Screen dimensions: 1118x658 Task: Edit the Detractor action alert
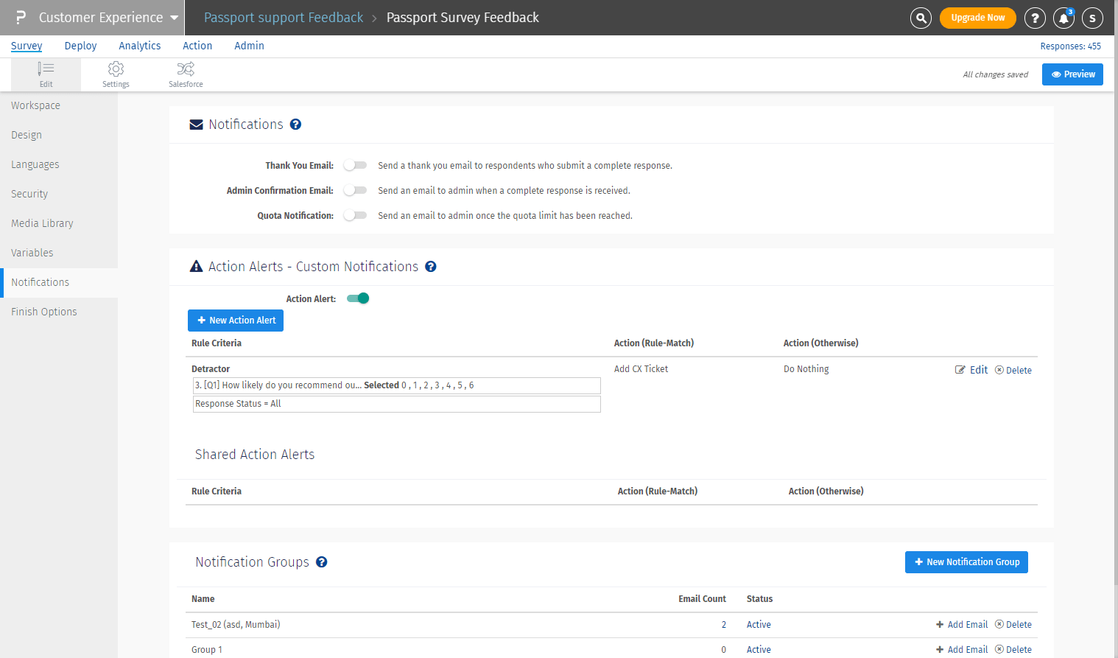(971, 370)
